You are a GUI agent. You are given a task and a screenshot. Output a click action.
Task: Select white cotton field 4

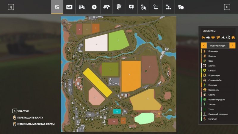click(x=96, y=43)
